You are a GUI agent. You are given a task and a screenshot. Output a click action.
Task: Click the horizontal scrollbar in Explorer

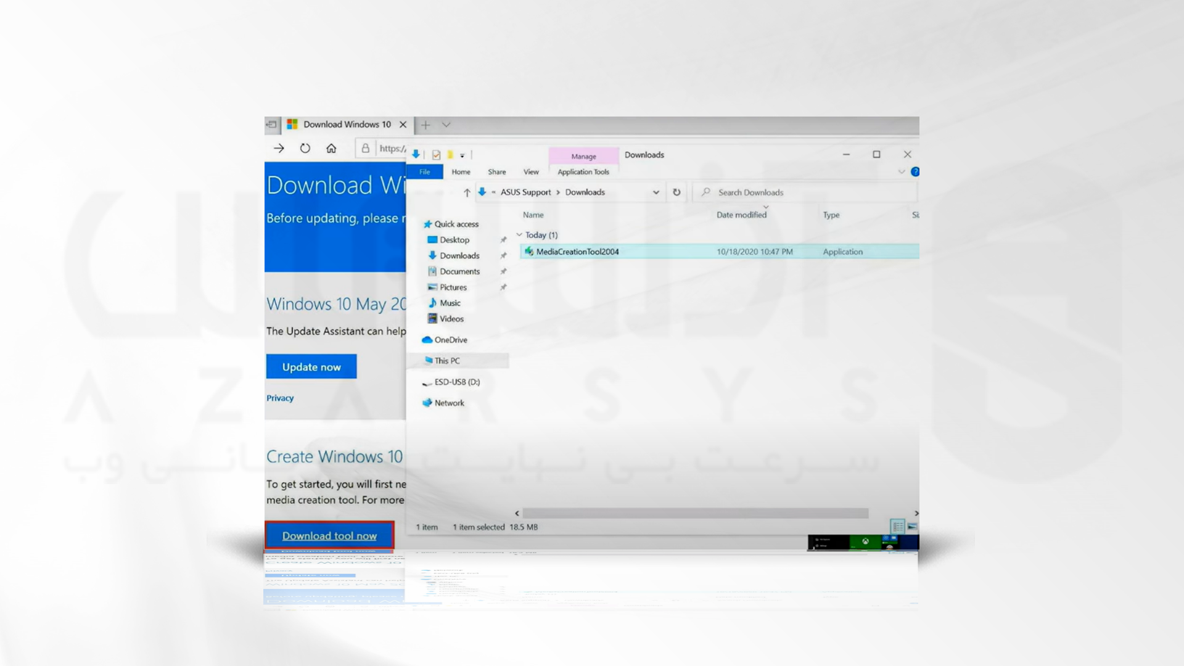tap(695, 513)
